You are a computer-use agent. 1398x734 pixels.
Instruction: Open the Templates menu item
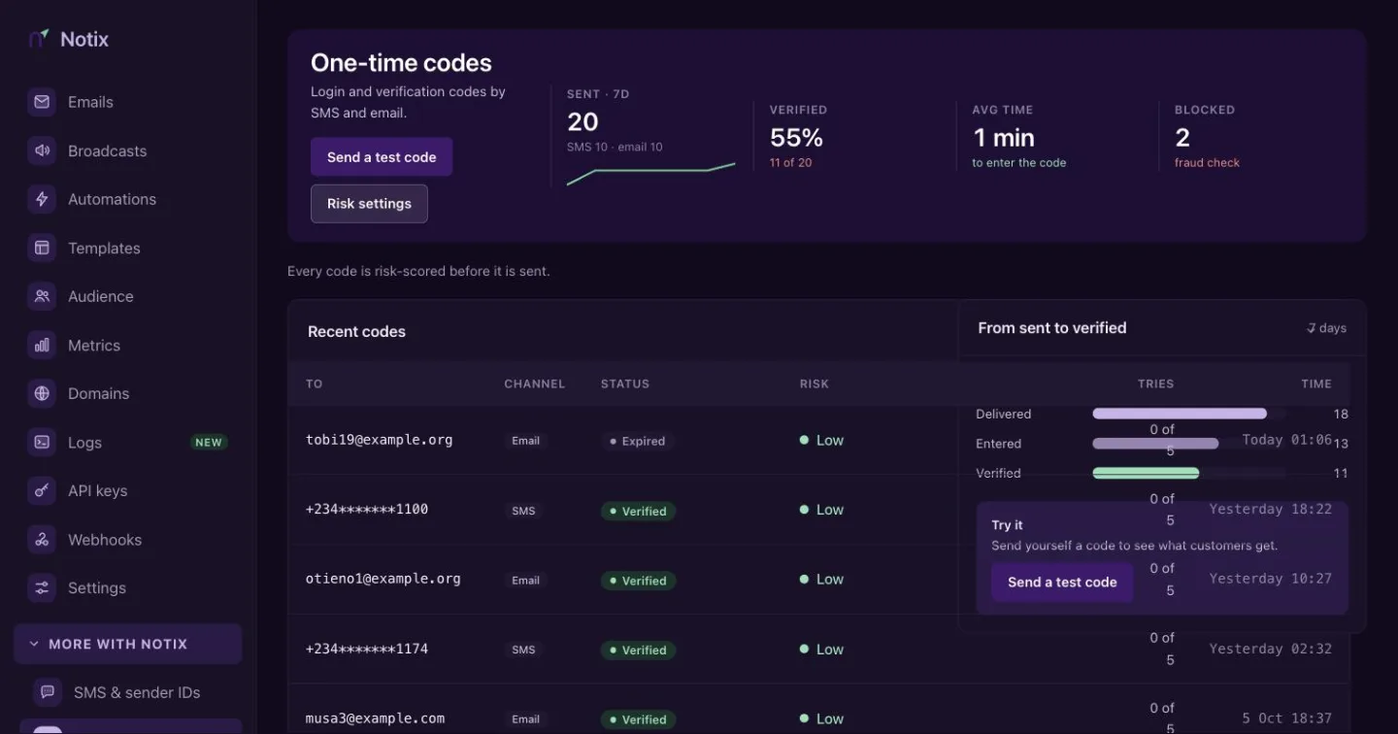click(x=104, y=248)
